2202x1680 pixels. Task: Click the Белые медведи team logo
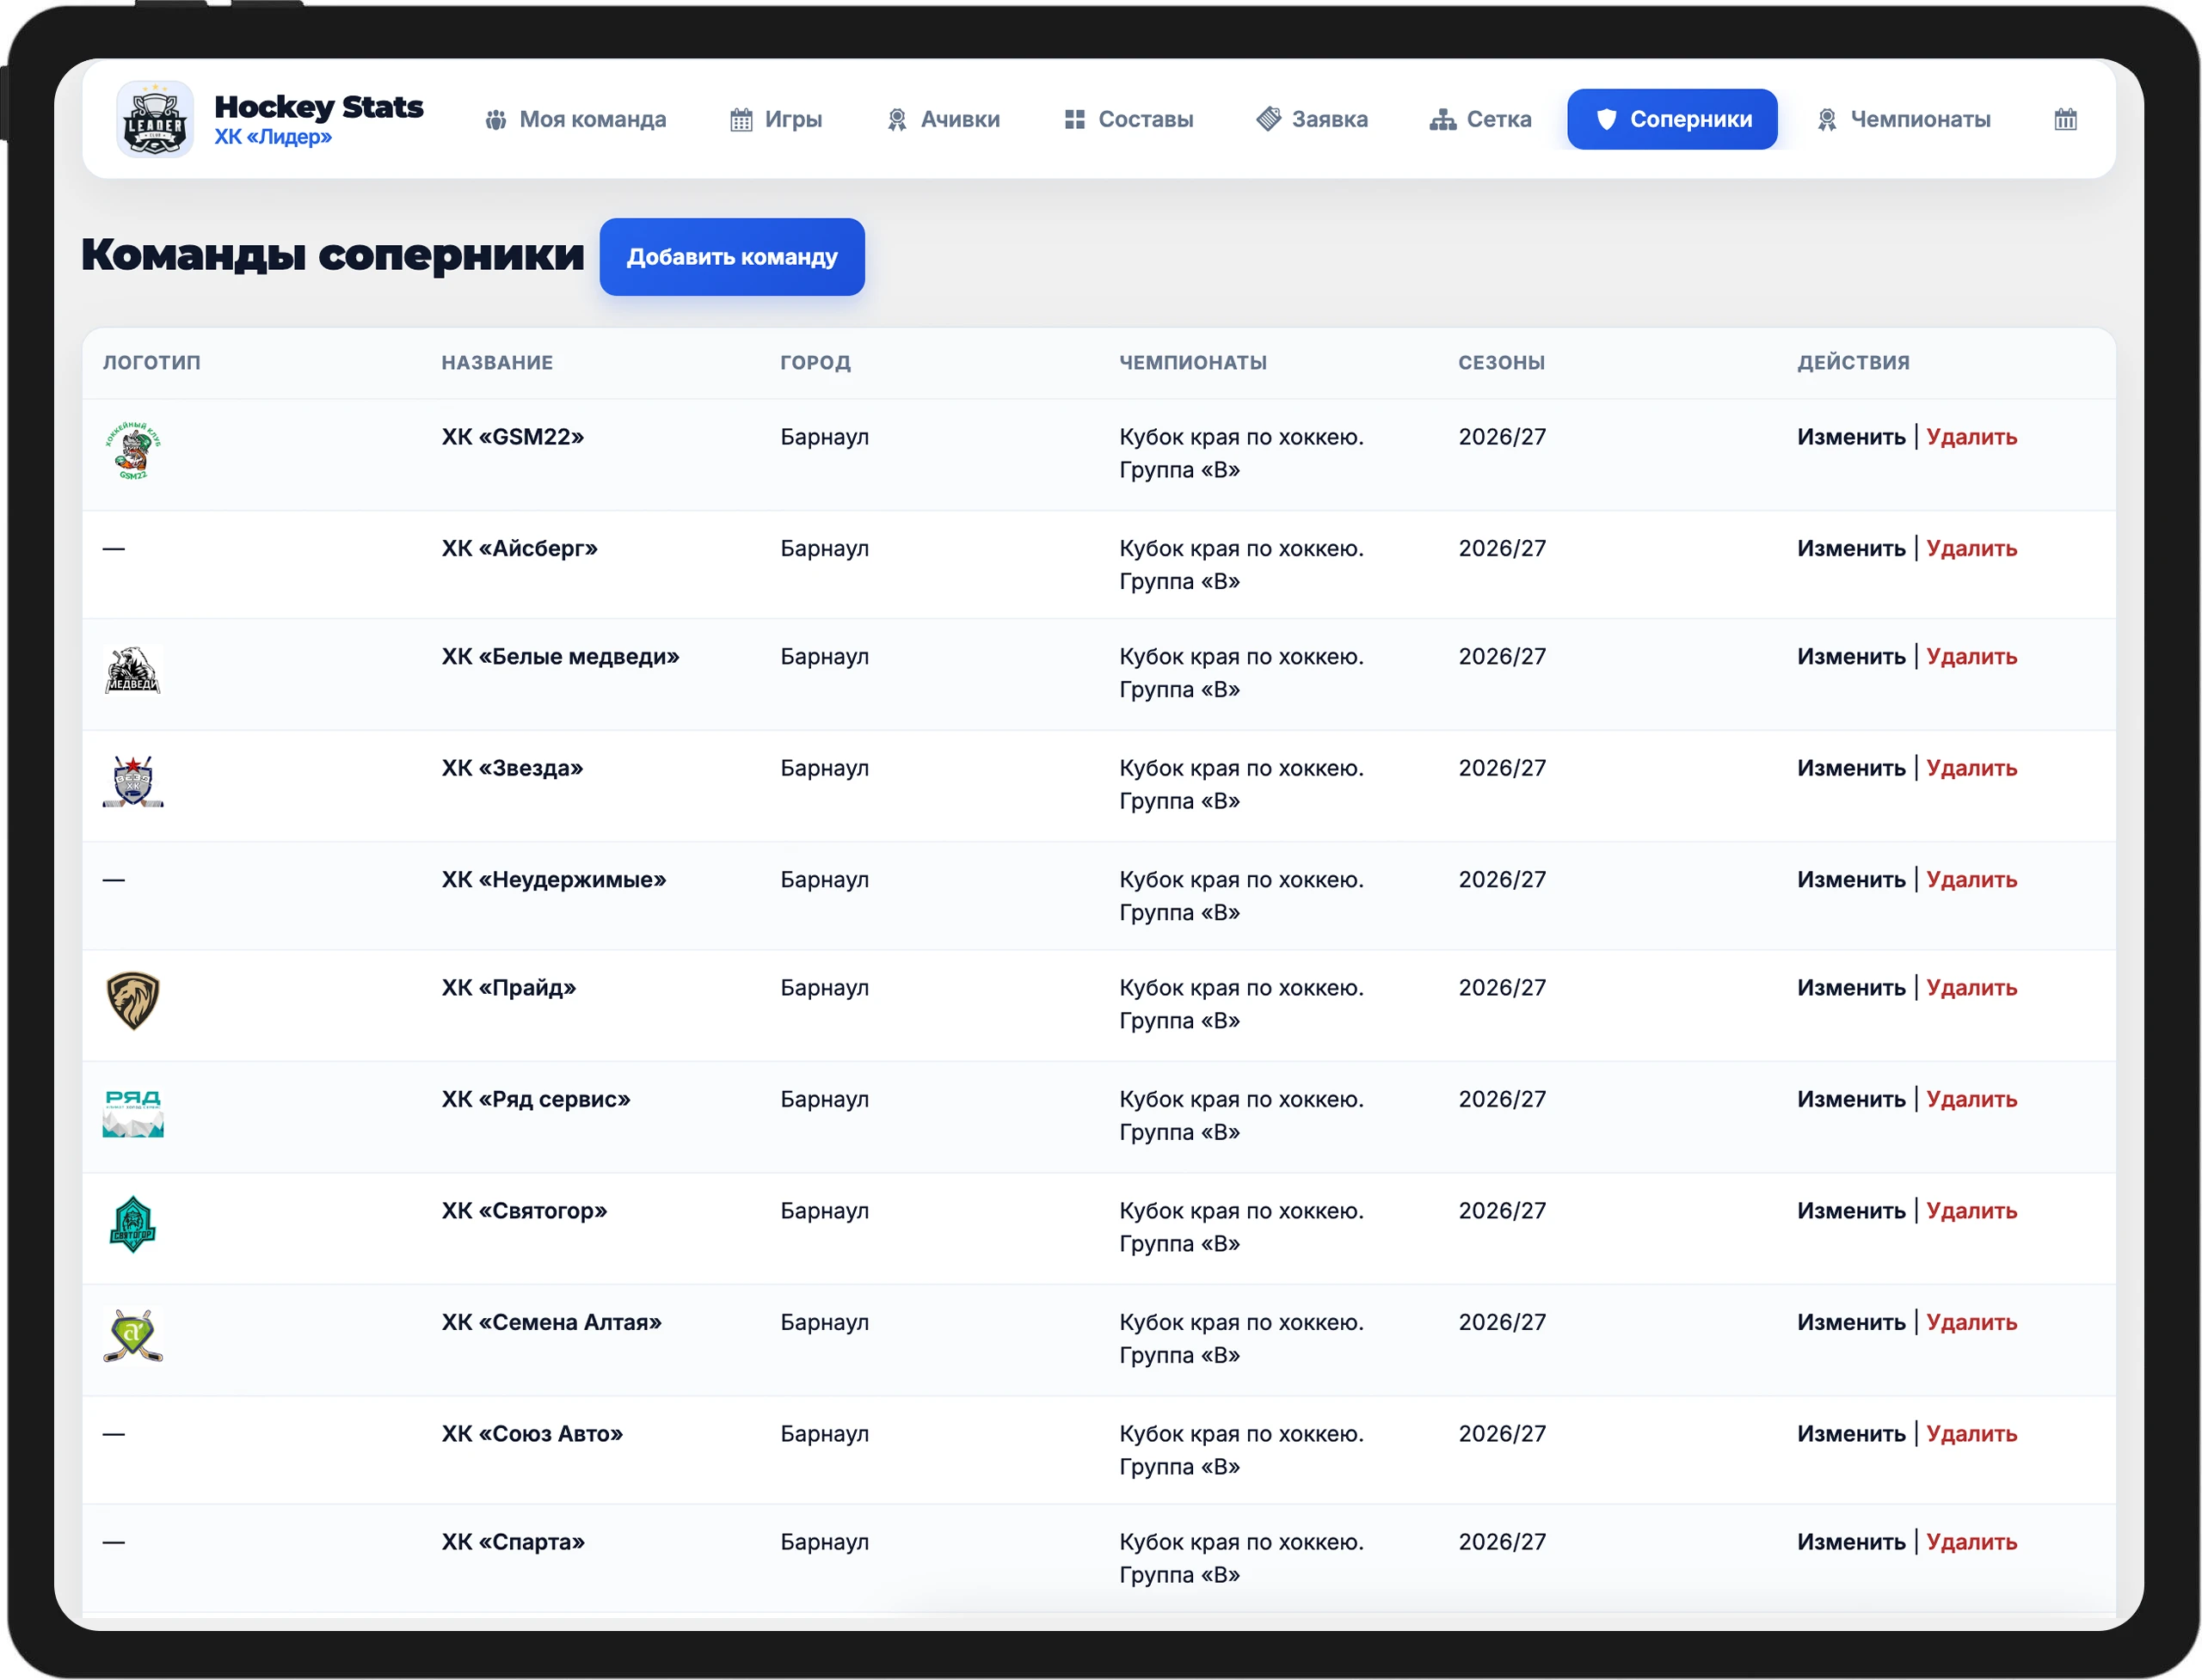[133, 671]
